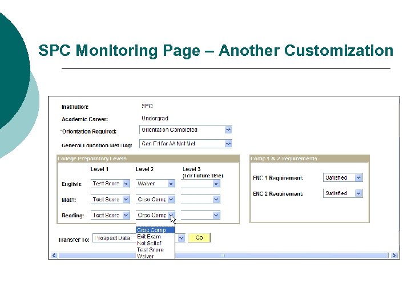Image resolution: width=411 pixels, height=308 pixels.
Task: Click horizontal scrollbar right arrow
Action: click(x=394, y=255)
